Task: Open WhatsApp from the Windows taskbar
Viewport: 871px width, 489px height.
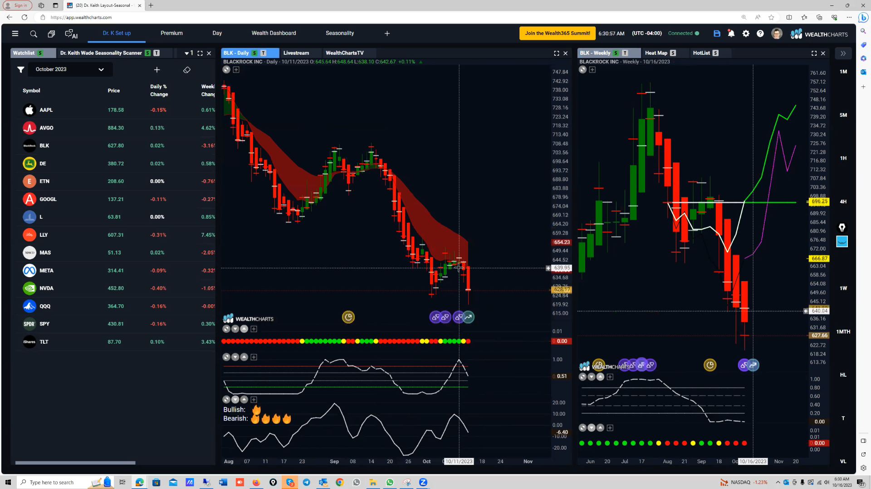Action: click(x=390, y=482)
